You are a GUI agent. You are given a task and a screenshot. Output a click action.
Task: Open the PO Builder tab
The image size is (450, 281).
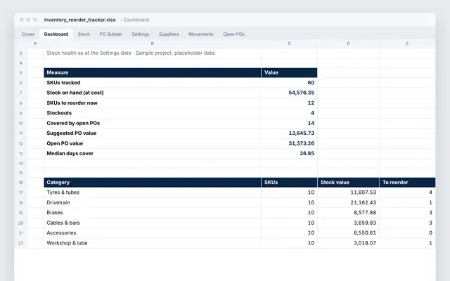point(111,34)
